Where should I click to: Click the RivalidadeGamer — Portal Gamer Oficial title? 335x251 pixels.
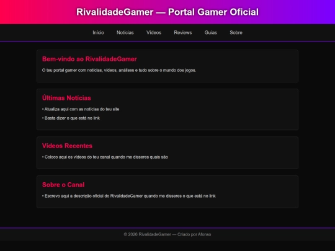point(167,12)
